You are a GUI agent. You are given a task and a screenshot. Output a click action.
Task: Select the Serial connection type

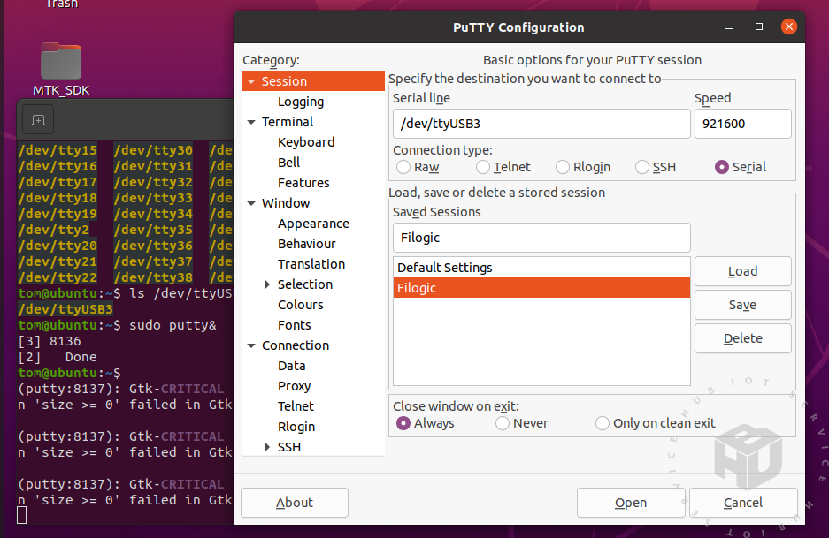click(x=722, y=167)
